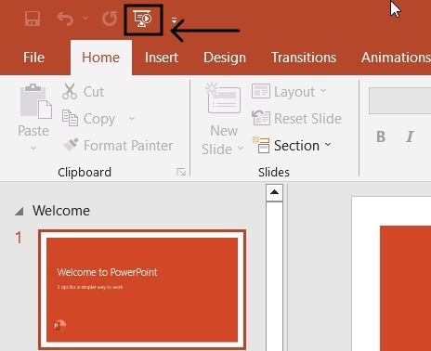Click the Save icon in Quick Access Toolbar
Screen dimensions: 431x351
pos(33,19)
